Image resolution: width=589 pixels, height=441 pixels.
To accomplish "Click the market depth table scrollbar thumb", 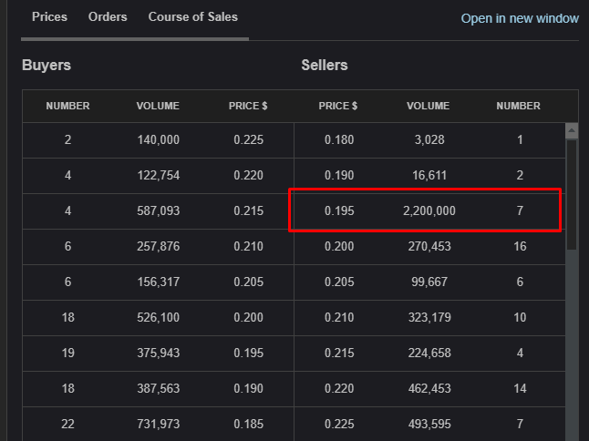I will (x=572, y=193).
